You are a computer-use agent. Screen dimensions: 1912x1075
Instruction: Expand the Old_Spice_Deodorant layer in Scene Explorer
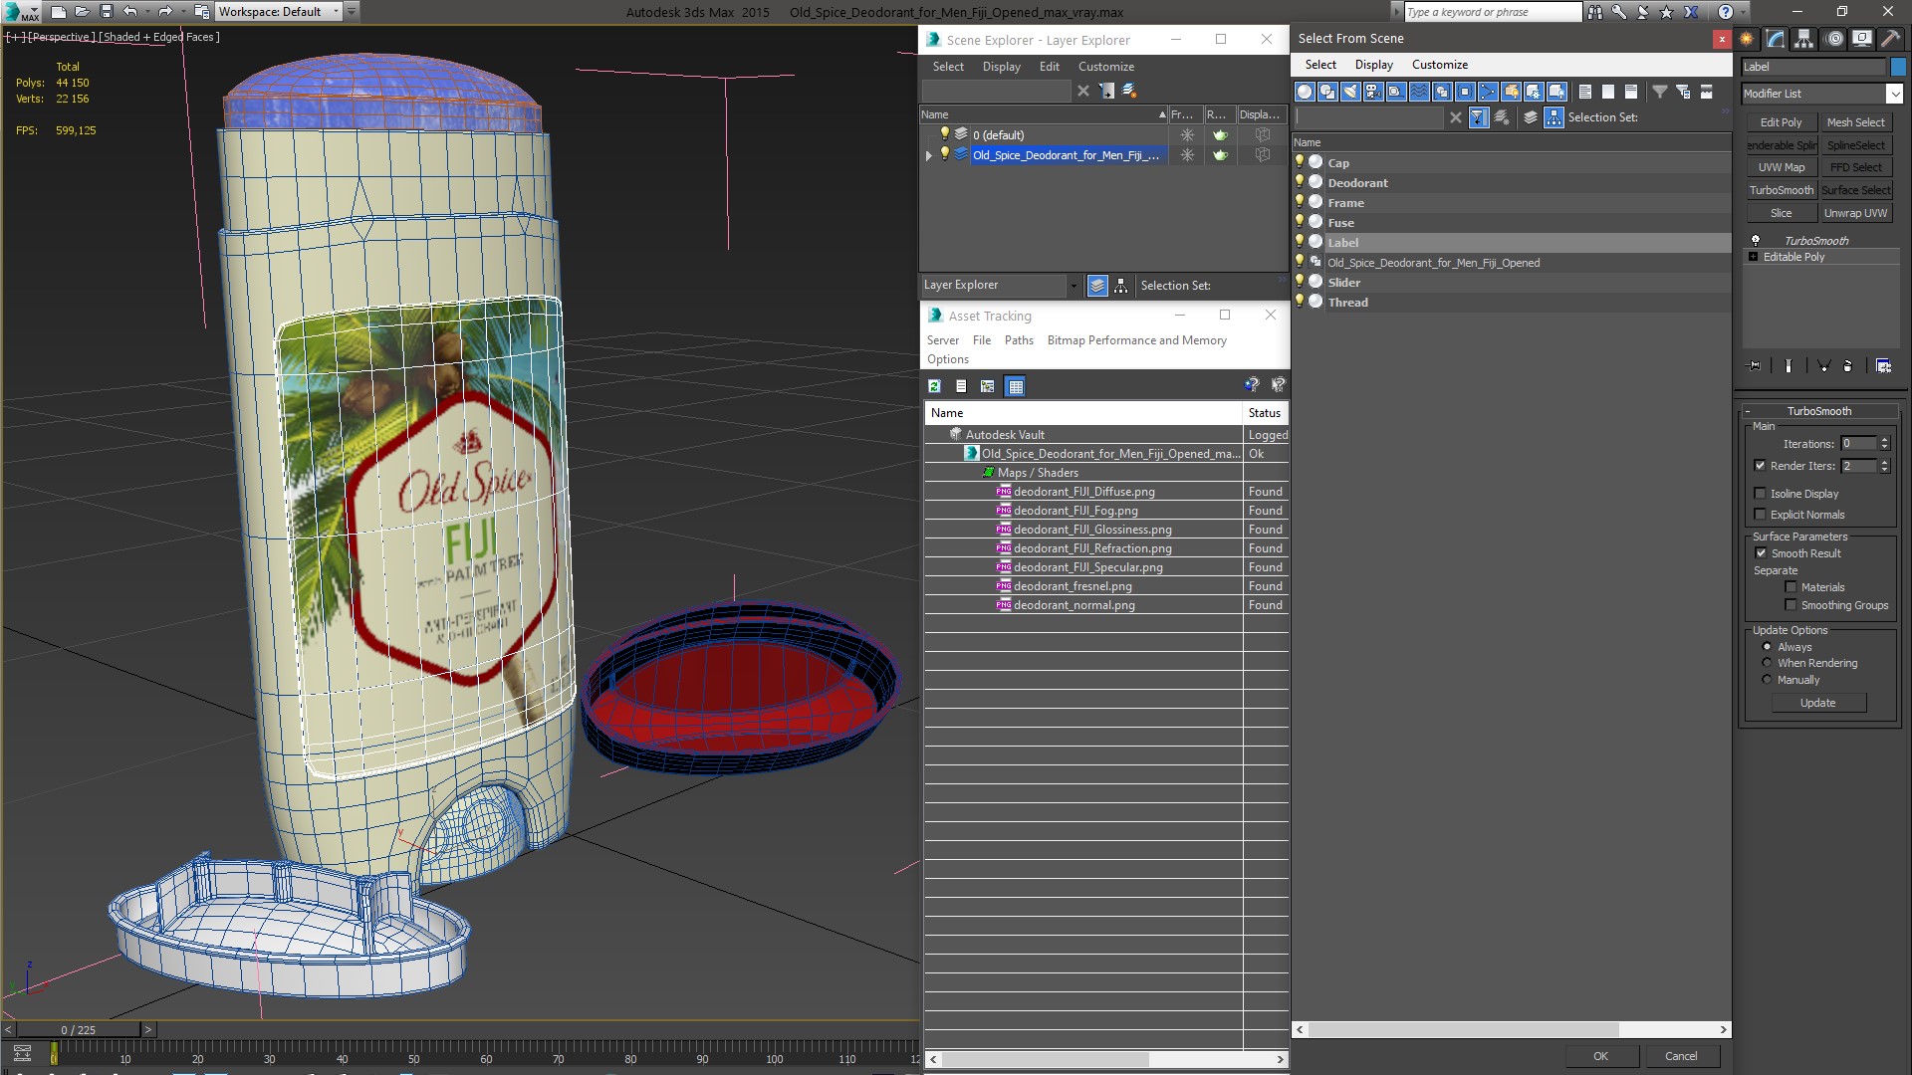tap(928, 155)
